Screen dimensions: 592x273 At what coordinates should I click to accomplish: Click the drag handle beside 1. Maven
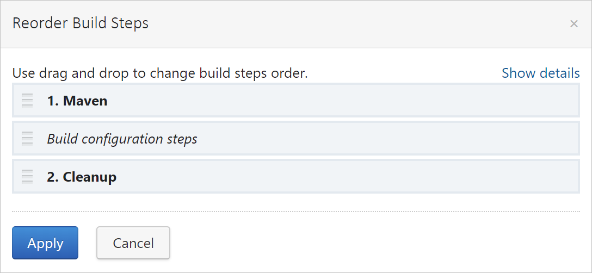(27, 101)
